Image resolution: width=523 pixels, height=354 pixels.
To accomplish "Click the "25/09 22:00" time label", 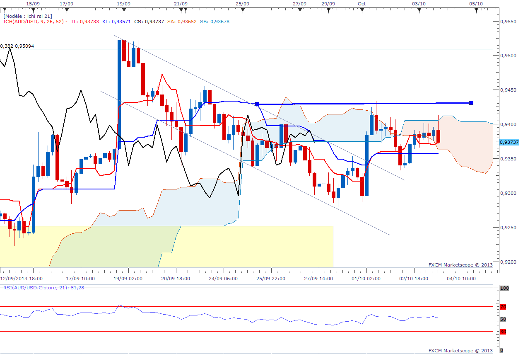I will point(271,278).
